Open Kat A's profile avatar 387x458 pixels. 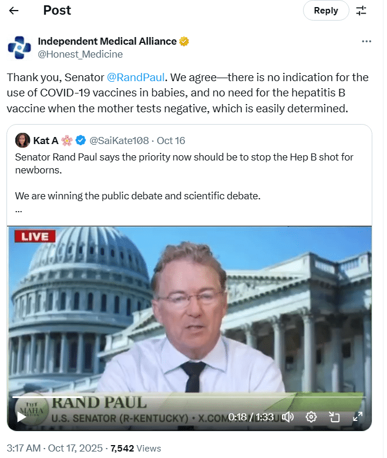click(x=22, y=141)
